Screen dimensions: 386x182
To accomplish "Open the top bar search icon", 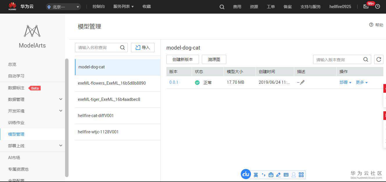I will (x=222, y=7).
